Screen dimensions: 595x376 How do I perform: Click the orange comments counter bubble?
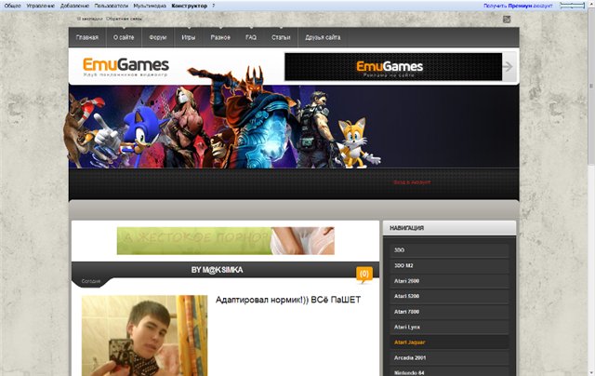coord(364,275)
